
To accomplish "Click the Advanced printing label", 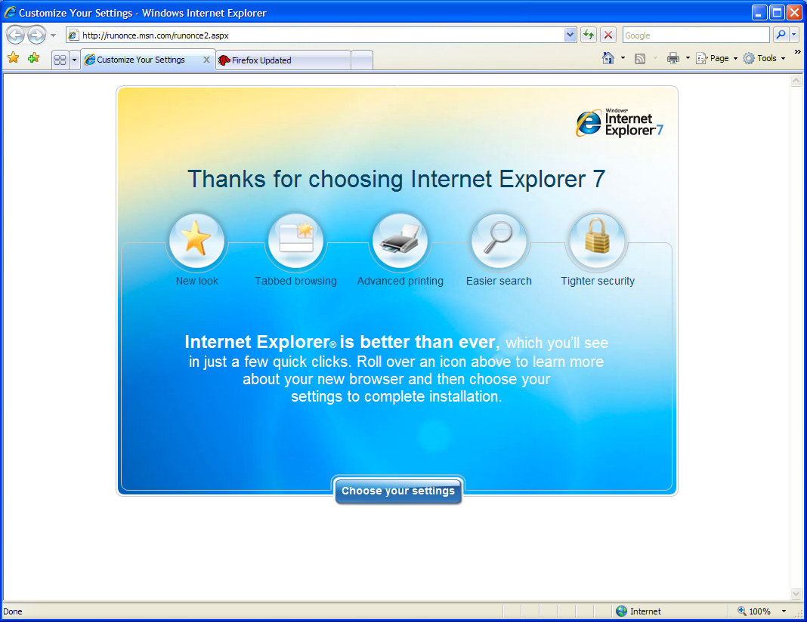I will point(400,282).
